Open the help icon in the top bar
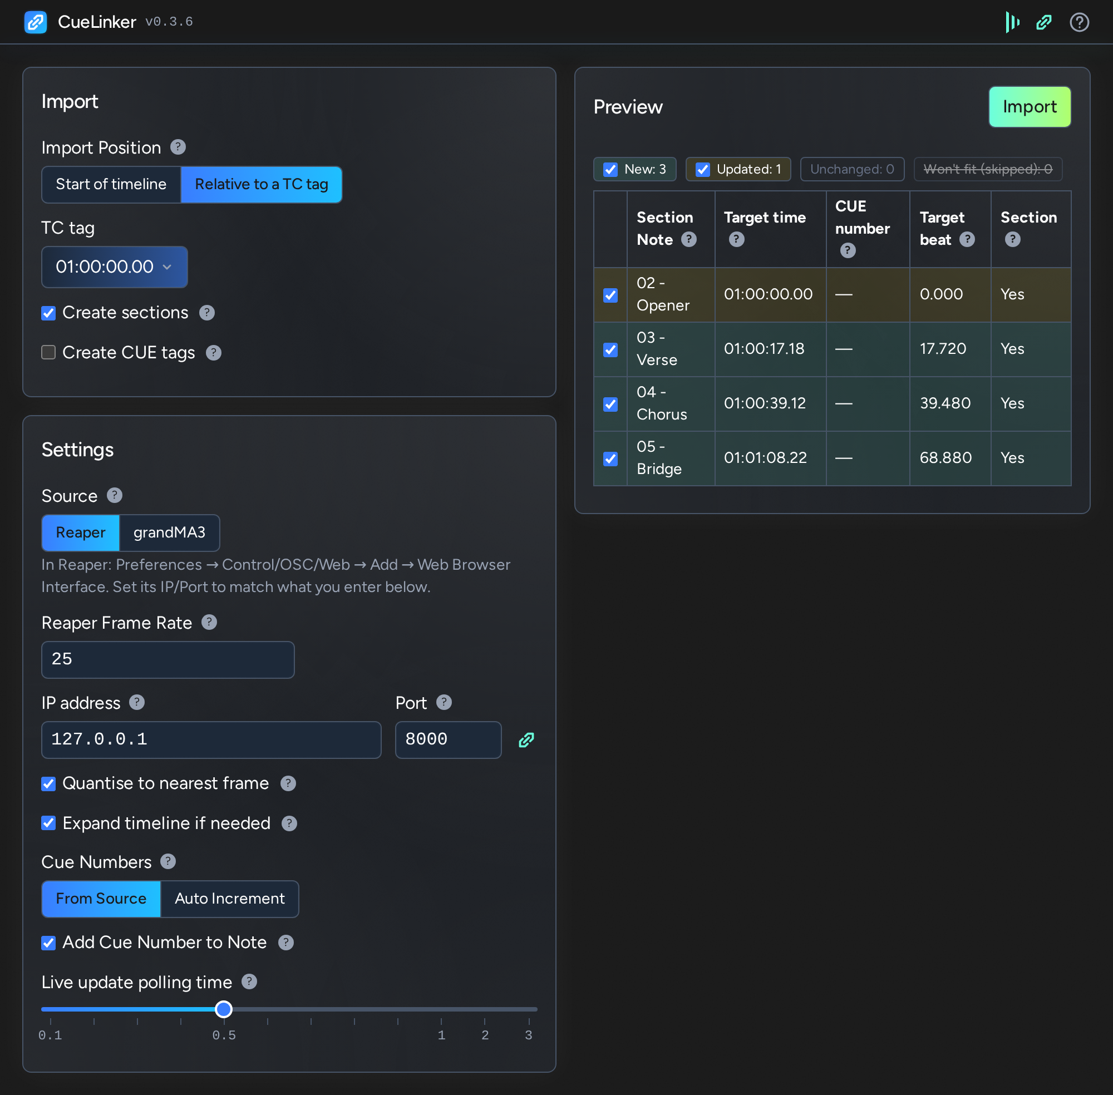This screenshot has width=1113, height=1095. tap(1079, 22)
